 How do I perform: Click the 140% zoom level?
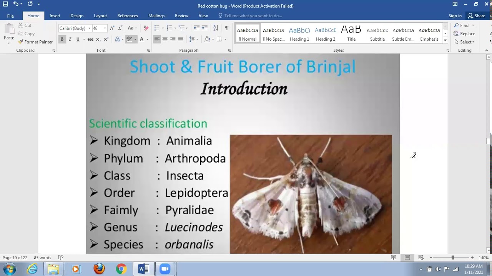click(484, 258)
